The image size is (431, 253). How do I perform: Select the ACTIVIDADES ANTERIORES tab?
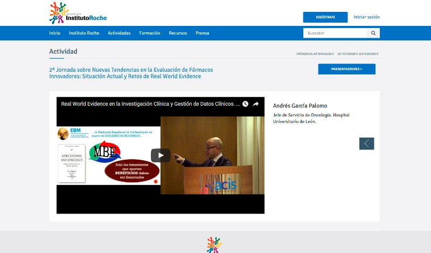point(358,54)
